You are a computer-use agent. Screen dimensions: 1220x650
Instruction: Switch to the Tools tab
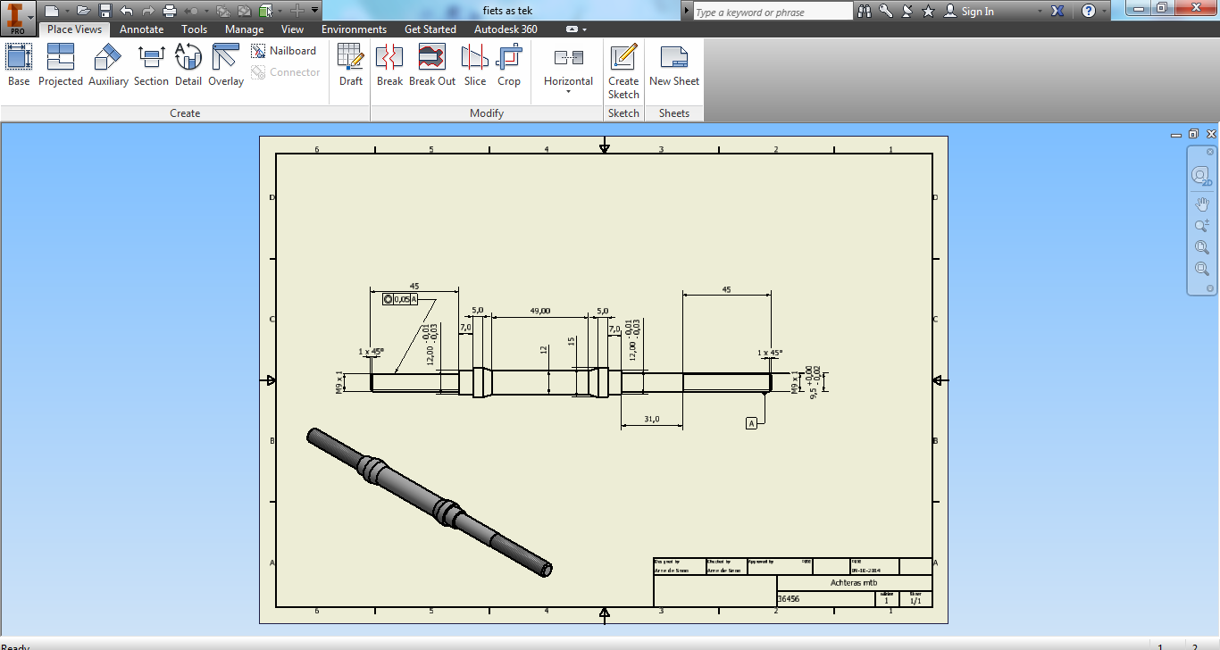[195, 29]
